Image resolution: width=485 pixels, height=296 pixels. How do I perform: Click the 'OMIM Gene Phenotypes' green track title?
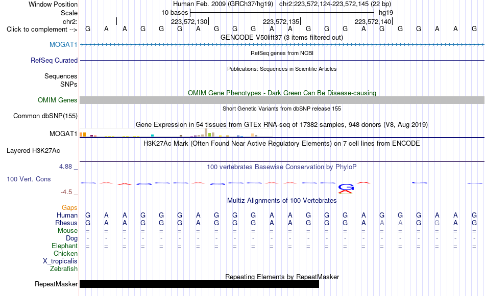click(x=282, y=93)
